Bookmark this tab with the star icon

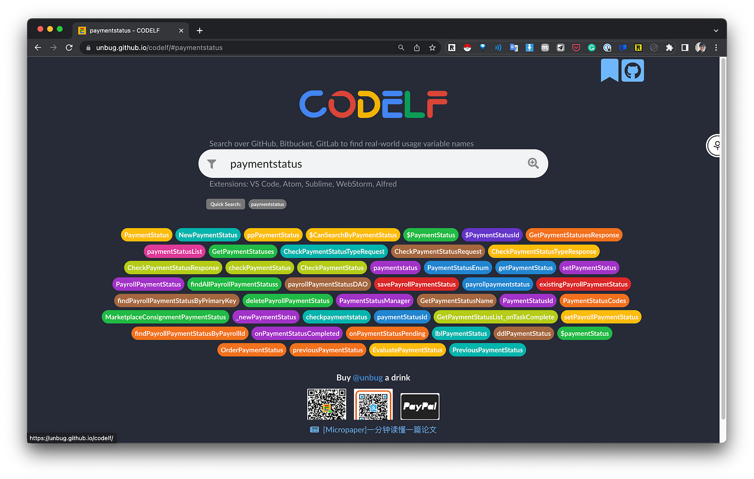pos(432,48)
